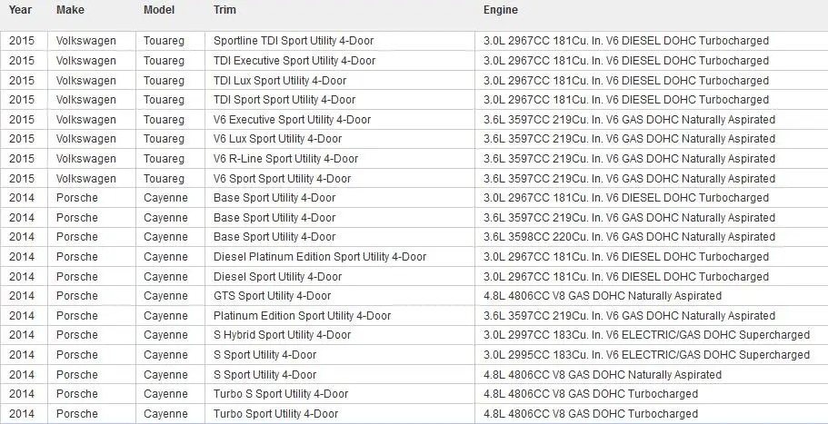Select the 3.0L 2997CC ELECTRIC/GAS engine cell
The image size is (828, 424).
651,335
